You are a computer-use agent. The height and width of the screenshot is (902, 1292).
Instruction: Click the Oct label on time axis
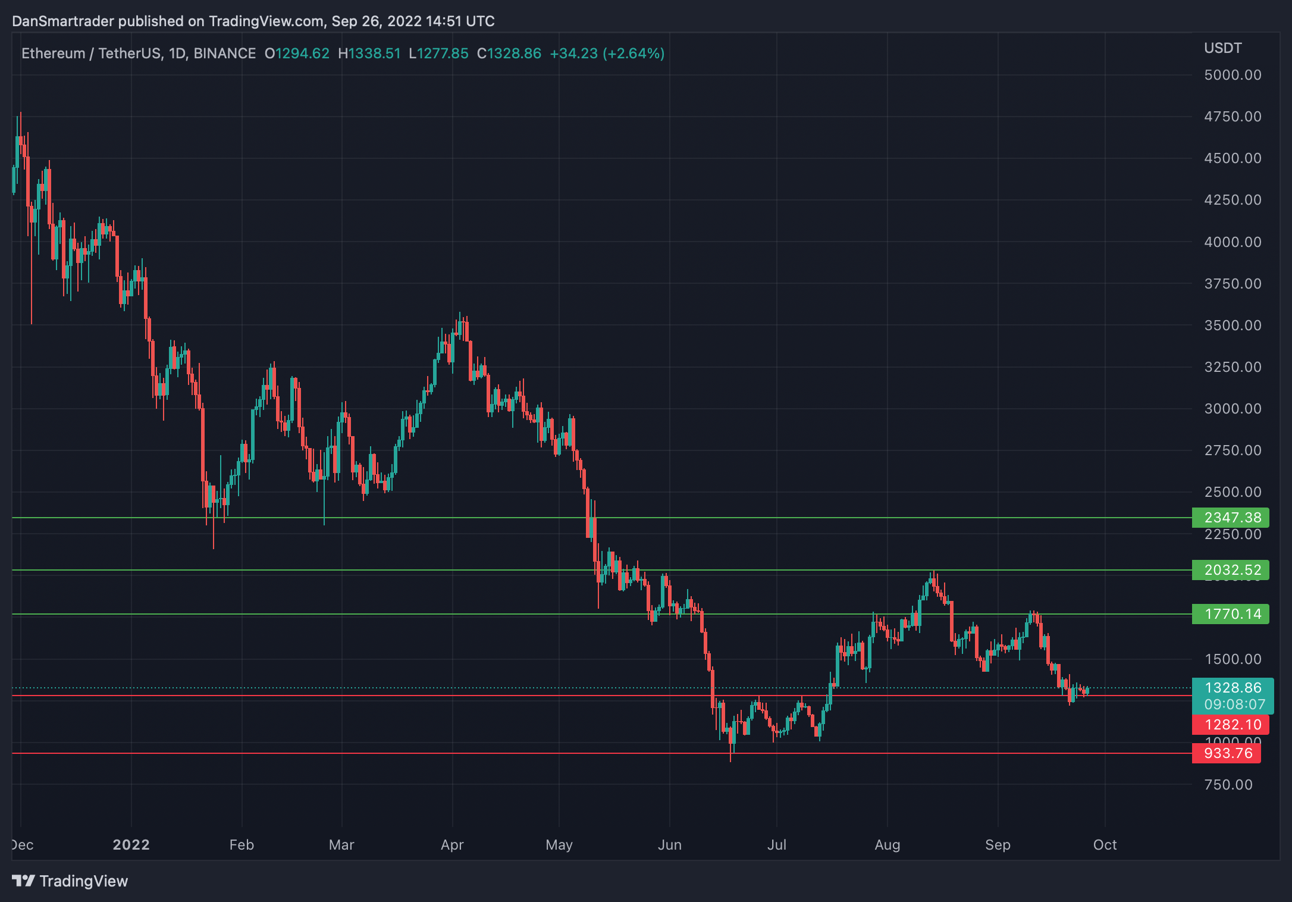[x=1105, y=845]
